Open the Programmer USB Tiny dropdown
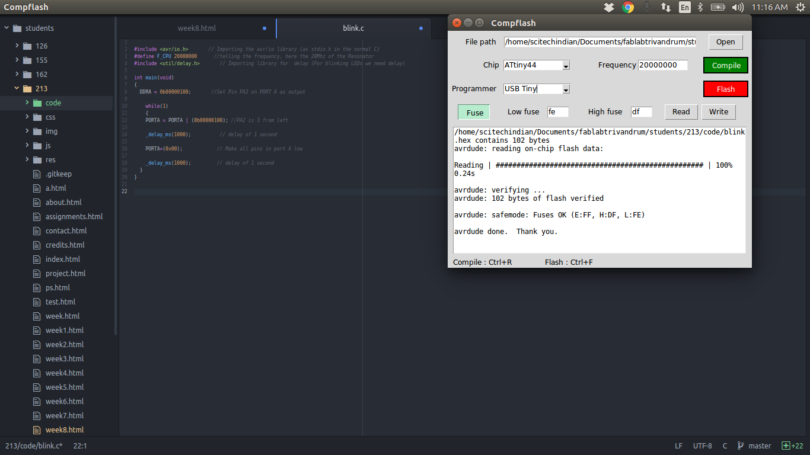Image resolution: width=810 pixels, height=455 pixels. tap(566, 89)
